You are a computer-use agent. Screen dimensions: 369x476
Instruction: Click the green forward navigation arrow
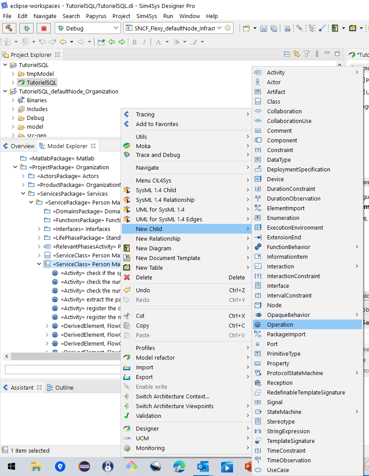121,42
